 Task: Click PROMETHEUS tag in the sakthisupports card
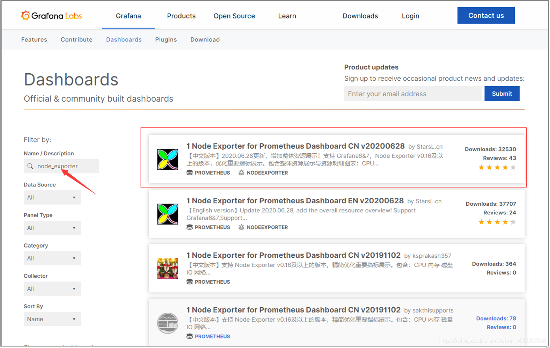coord(212,337)
